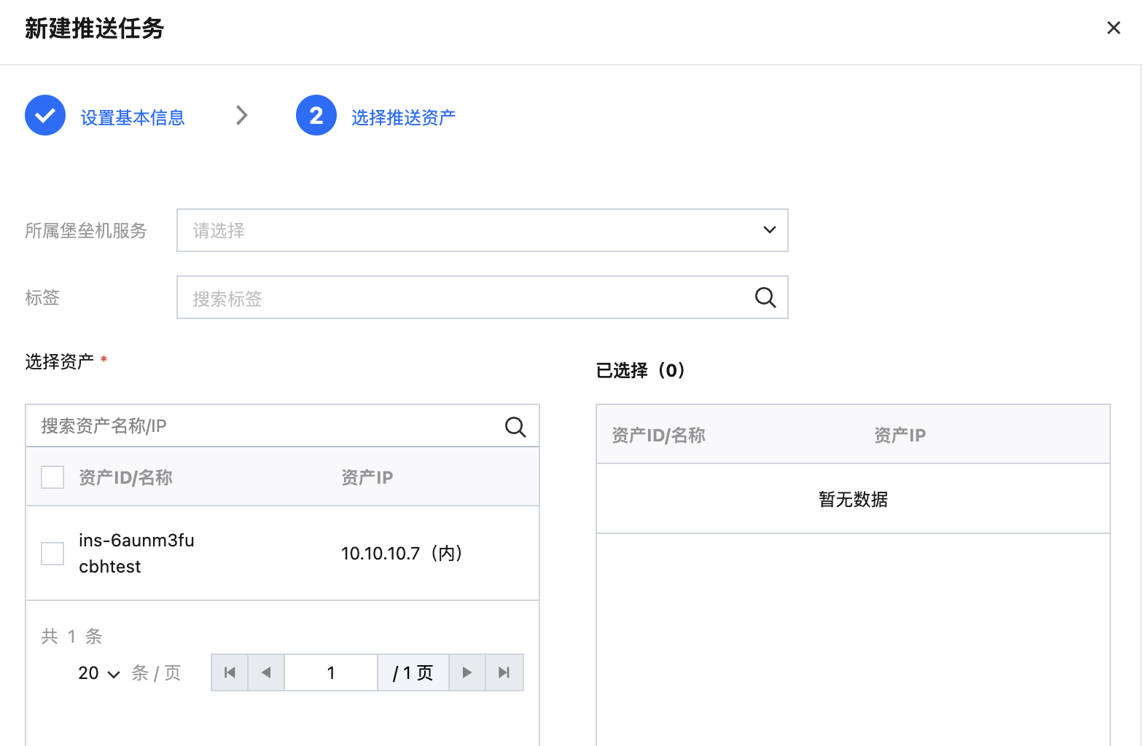
Task: Click the step 2 number circle
Action: tap(316, 116)
